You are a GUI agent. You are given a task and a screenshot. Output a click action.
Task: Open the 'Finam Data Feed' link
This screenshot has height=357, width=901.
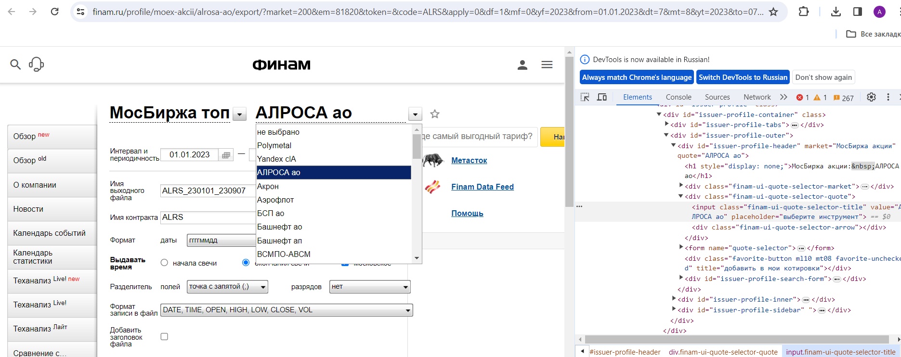click(x=483, y=187)
